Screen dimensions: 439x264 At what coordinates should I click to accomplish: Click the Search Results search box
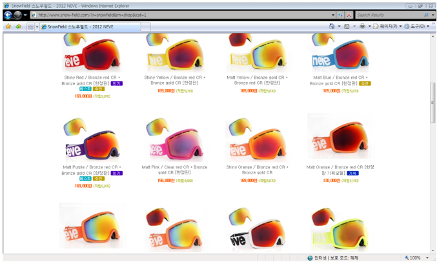(x=389, y=15)
